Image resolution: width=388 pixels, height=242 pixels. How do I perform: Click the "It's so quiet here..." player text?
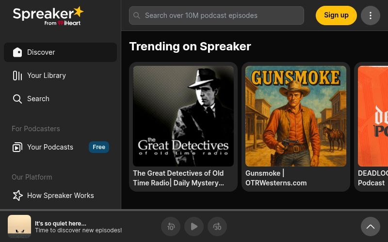[x=61, y=224]
